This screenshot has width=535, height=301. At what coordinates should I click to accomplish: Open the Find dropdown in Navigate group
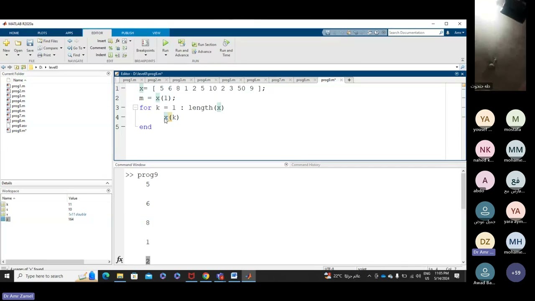76,55
